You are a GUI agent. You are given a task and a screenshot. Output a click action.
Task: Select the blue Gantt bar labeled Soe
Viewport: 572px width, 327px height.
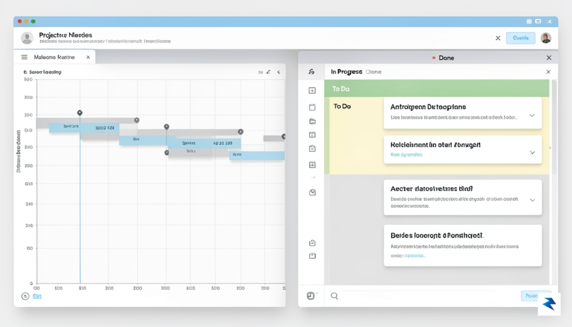[x=143, y=140]
